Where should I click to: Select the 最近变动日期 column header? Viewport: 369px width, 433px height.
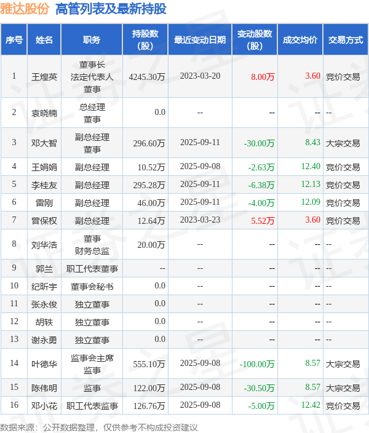200,40
